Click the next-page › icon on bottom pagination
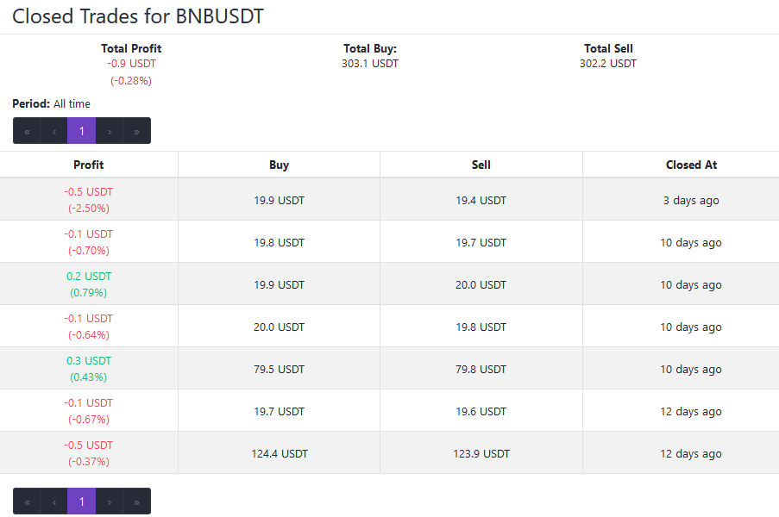 point(109,501)
